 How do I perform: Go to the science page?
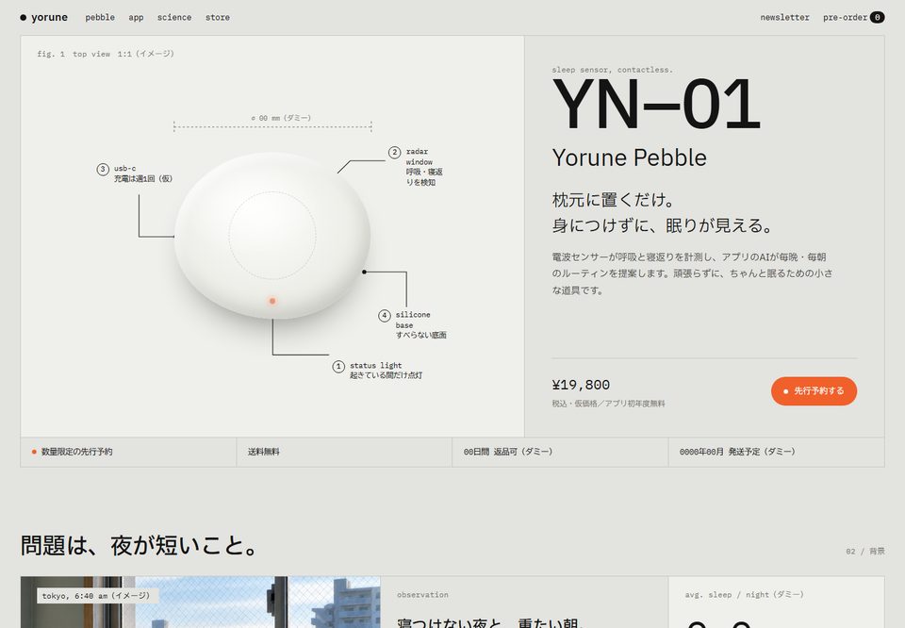click(174, 17)
